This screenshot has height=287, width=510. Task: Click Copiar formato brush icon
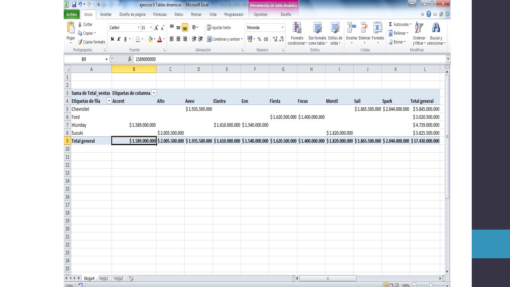coord(80,42)
